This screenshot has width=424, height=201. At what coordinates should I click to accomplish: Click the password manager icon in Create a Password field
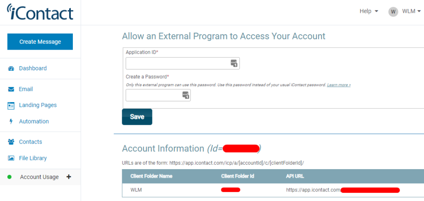[185, 96]
